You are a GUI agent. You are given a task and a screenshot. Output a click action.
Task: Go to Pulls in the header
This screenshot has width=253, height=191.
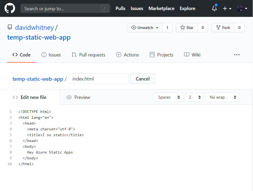[x=120, y=8]
